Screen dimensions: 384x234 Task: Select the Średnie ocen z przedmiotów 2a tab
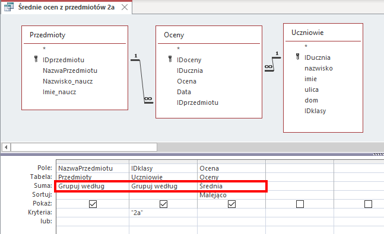coord(66,7)
